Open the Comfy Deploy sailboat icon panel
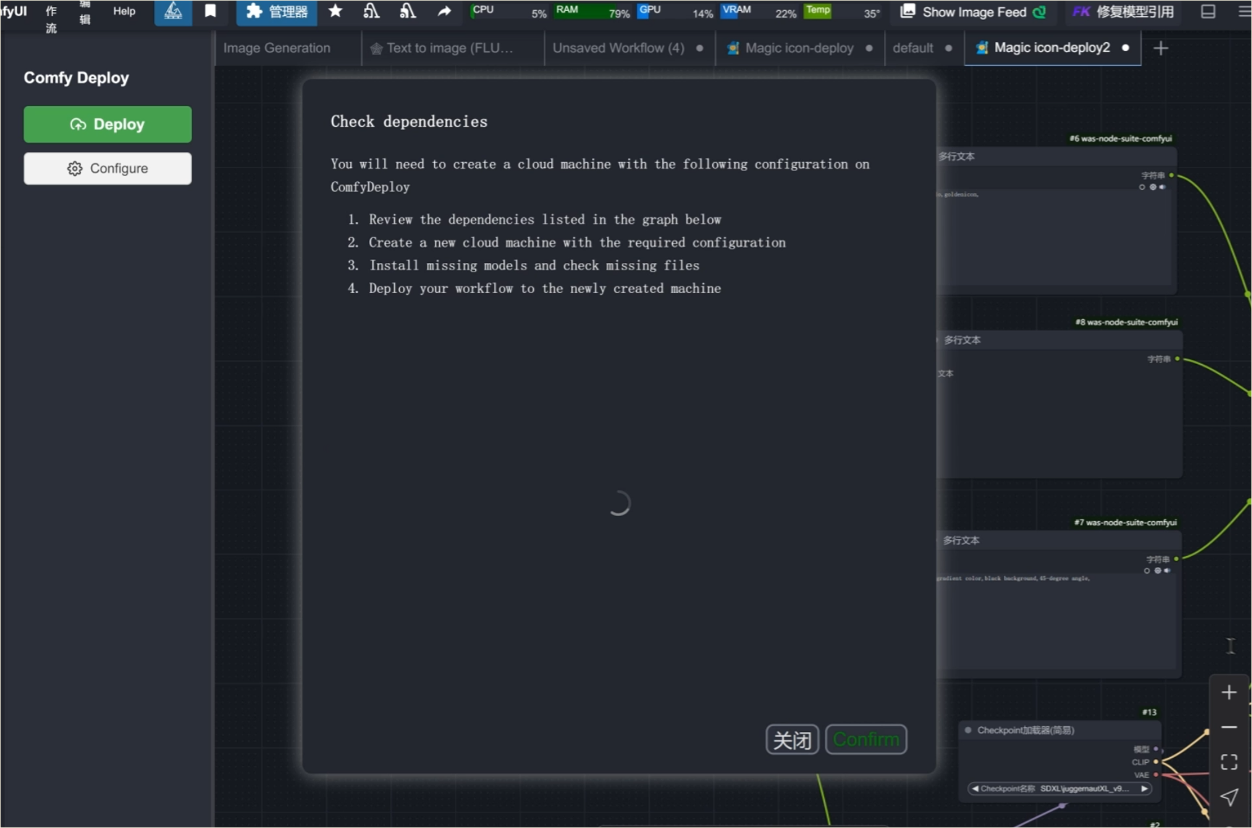This screenshot has height=828, width=1252. 173,11
